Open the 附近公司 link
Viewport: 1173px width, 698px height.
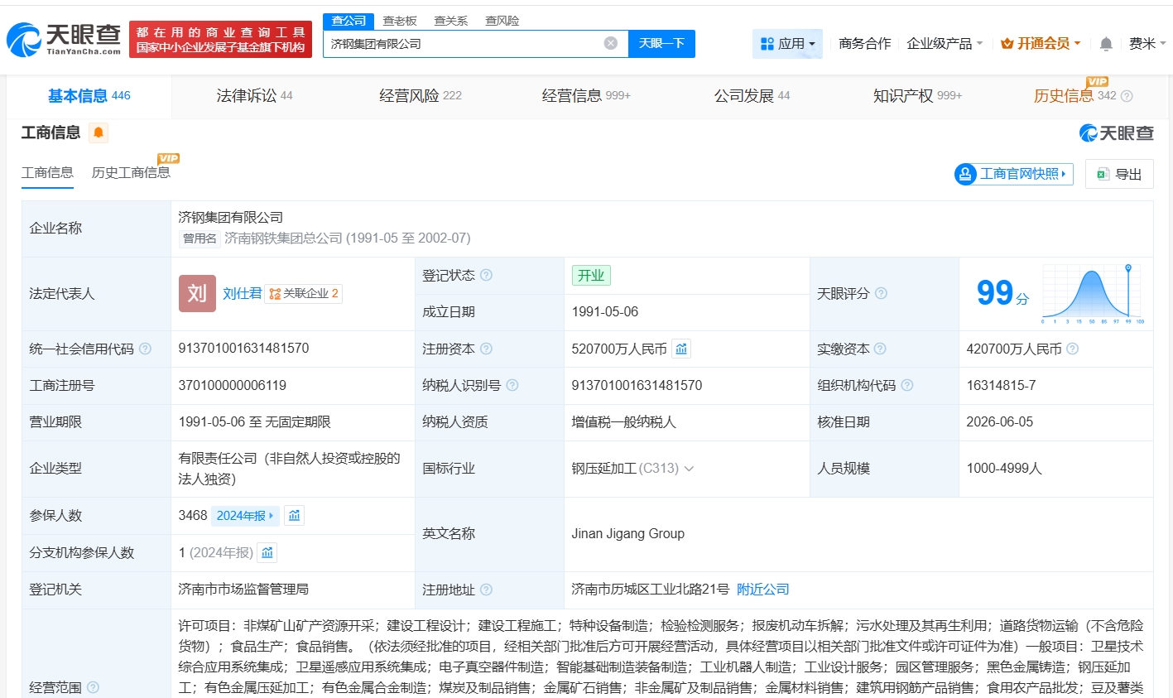pos(762,590)
